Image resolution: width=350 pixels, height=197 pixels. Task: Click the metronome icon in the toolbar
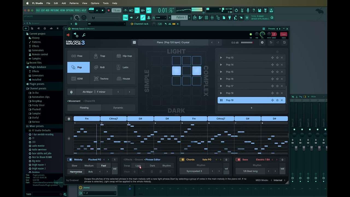(126, 10)
